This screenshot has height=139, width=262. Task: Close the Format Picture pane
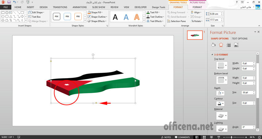(x=259, y=32)
